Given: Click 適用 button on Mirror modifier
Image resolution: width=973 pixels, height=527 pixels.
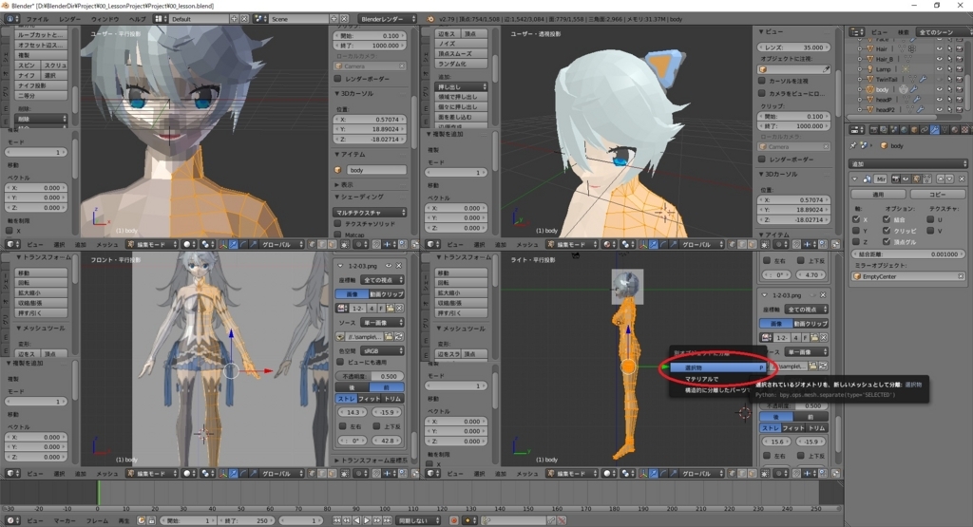Looking at the screenshot, I should coord(878,194).
